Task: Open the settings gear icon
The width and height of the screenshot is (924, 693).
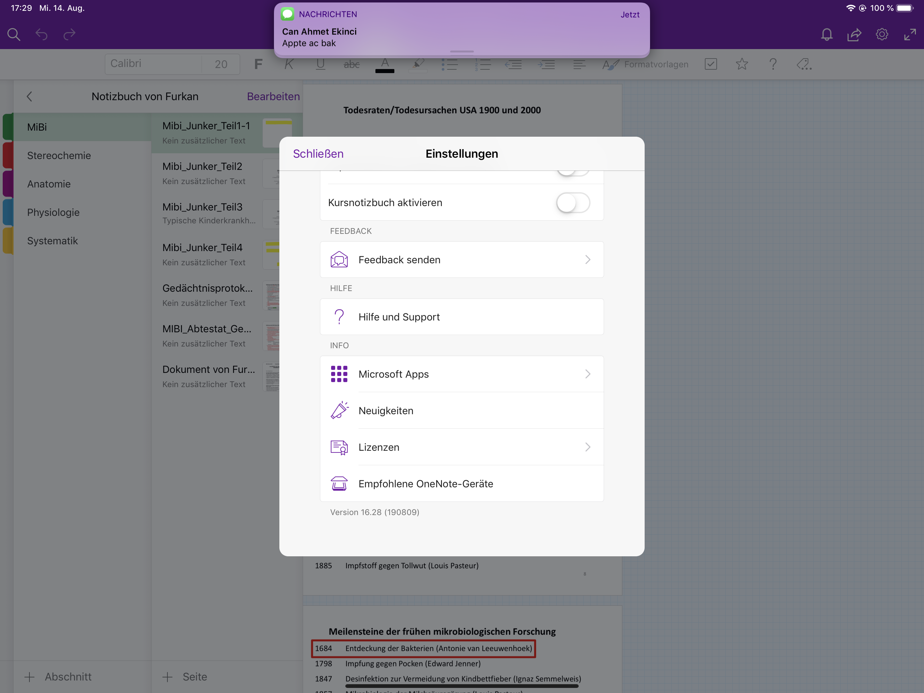Action: [882, 34]
